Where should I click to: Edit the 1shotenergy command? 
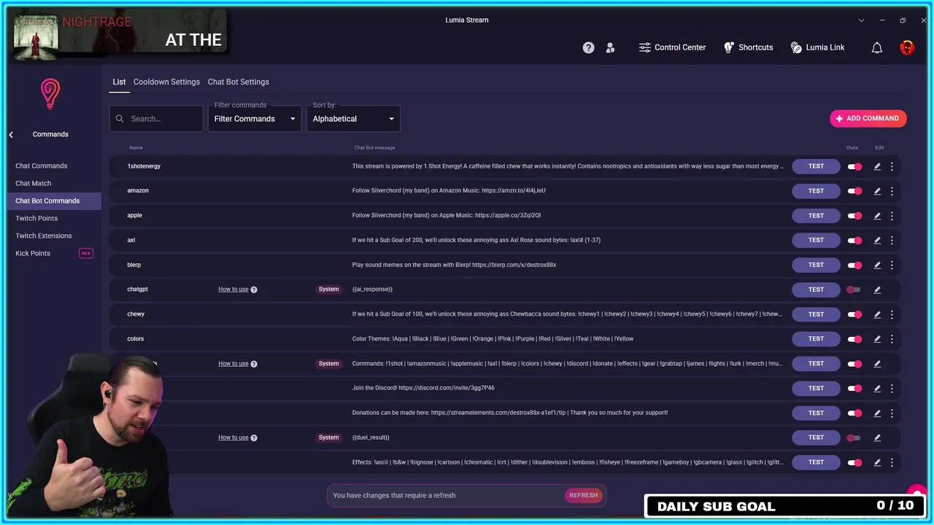[x=877, y=166]
